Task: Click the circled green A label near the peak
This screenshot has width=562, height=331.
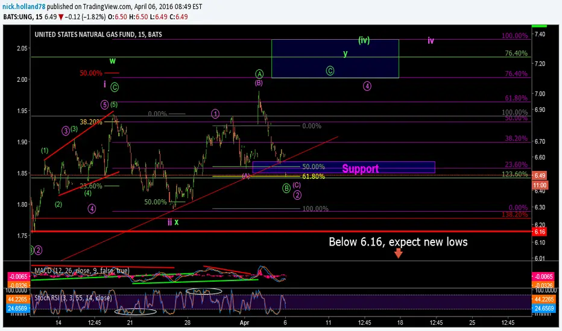Action: point(259,74)
